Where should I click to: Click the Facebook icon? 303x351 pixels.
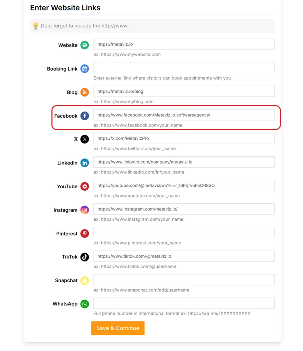click(84, 116)
